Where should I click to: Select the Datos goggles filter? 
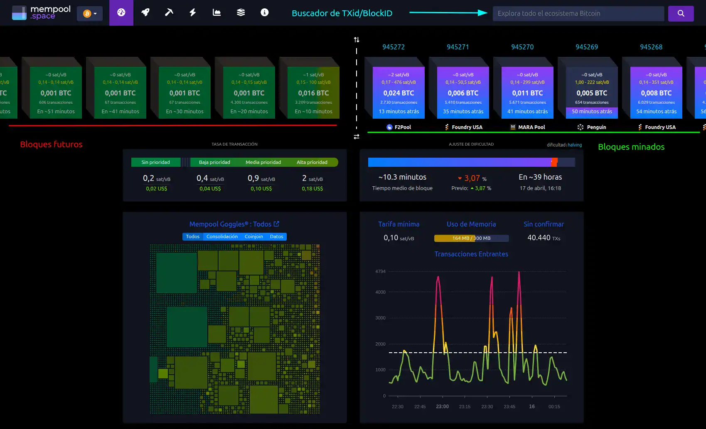click(x=276, y=236)
